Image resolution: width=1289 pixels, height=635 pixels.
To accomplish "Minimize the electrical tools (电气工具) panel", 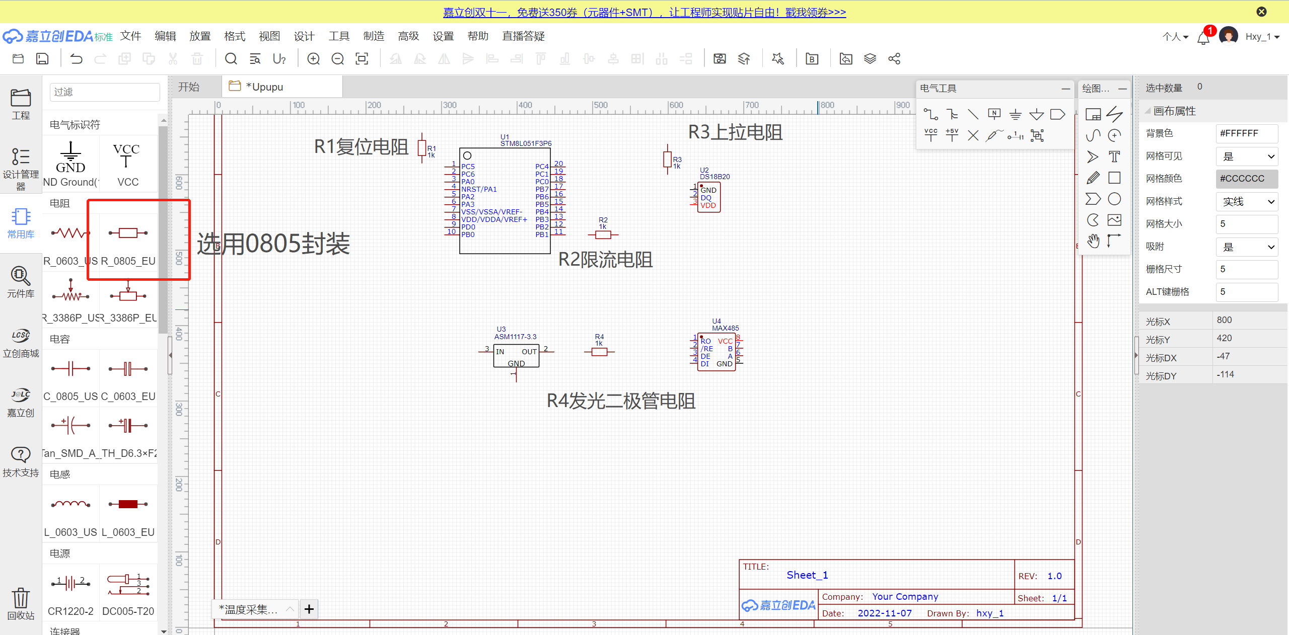I will pos(1065,89).
